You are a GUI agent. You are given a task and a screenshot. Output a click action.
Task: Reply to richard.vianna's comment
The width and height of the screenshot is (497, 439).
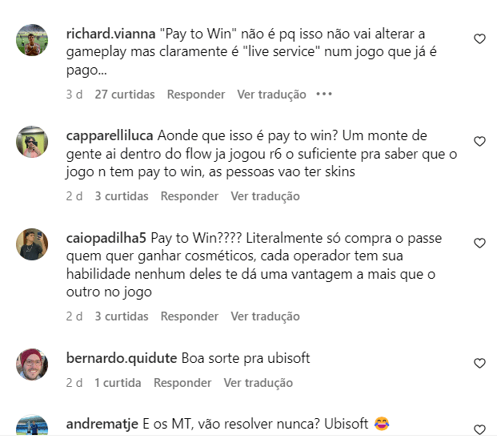click(x=196, y=95)
